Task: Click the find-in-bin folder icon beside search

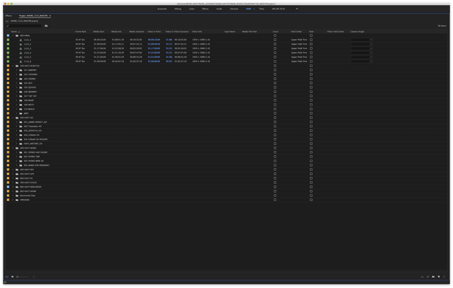Action: click(x=46, y=26)
